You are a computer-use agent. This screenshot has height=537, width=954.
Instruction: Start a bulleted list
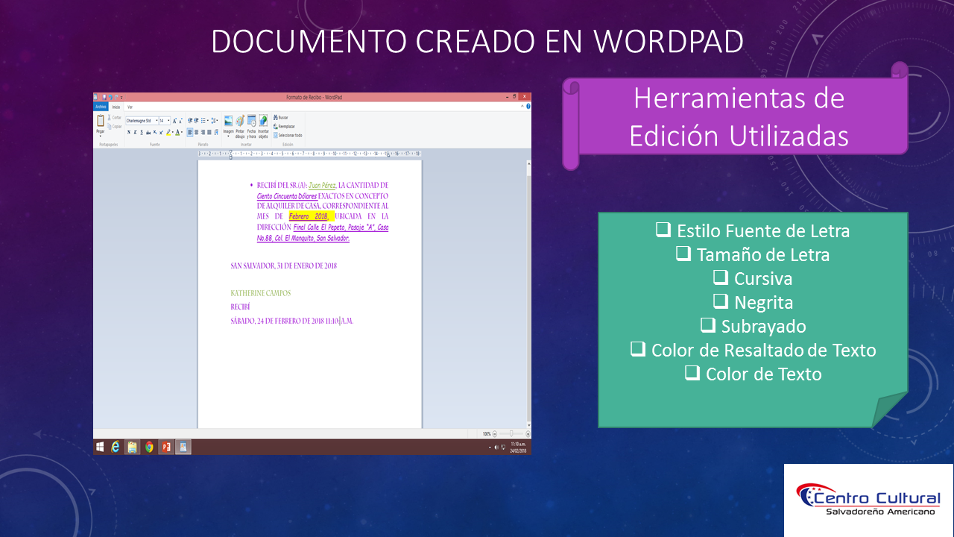pos(203,120)
